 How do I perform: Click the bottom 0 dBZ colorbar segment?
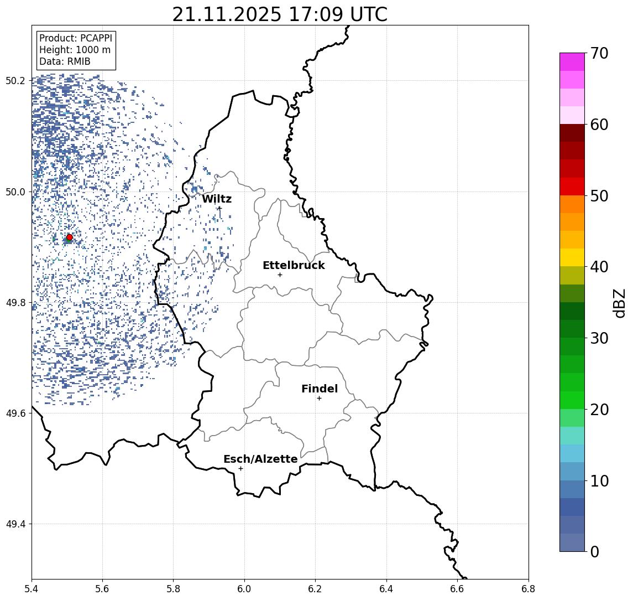(x=572, y=542)
